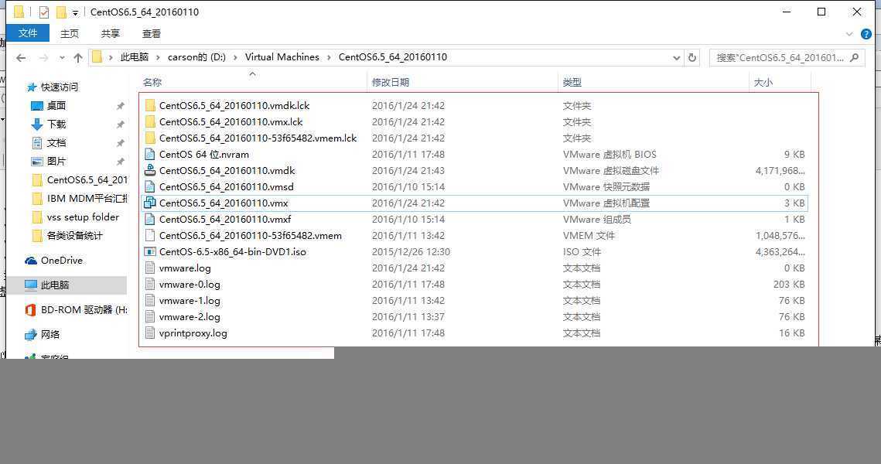Switch to the 查看 ribbon tab
The height and width of the screenshot is (464, 881).
point(151,34)
